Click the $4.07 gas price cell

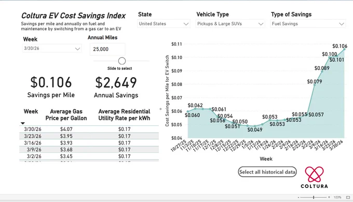pyautogui.click(x=66, y=129)
